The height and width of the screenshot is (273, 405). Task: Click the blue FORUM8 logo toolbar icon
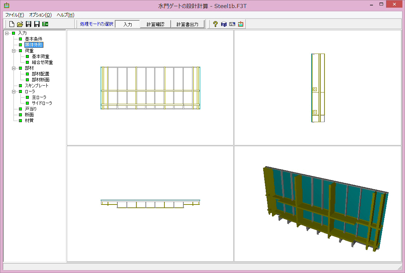click(x=224, y=24)
